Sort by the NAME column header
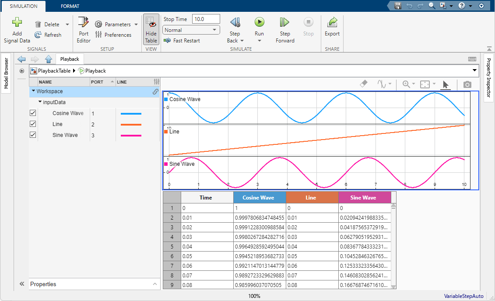The height and width of the screenshot is (301, 495). tap(63, 82)
